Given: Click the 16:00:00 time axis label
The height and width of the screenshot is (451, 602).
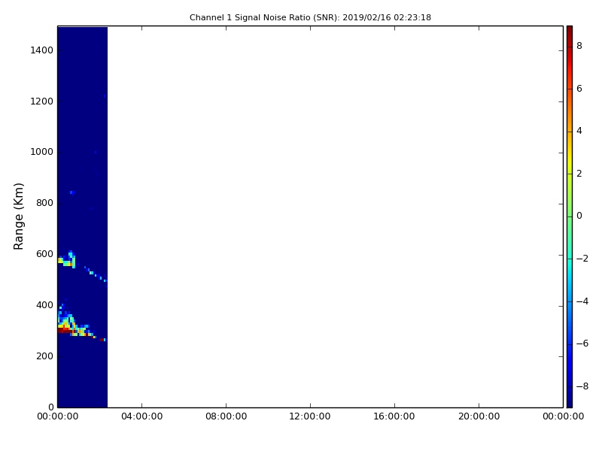Looking at the screenshot, I should (394, 416).
